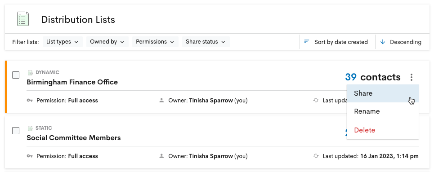Open the Owned by filter dropdown
Viewport: 434px width, 172px height.
107,42
